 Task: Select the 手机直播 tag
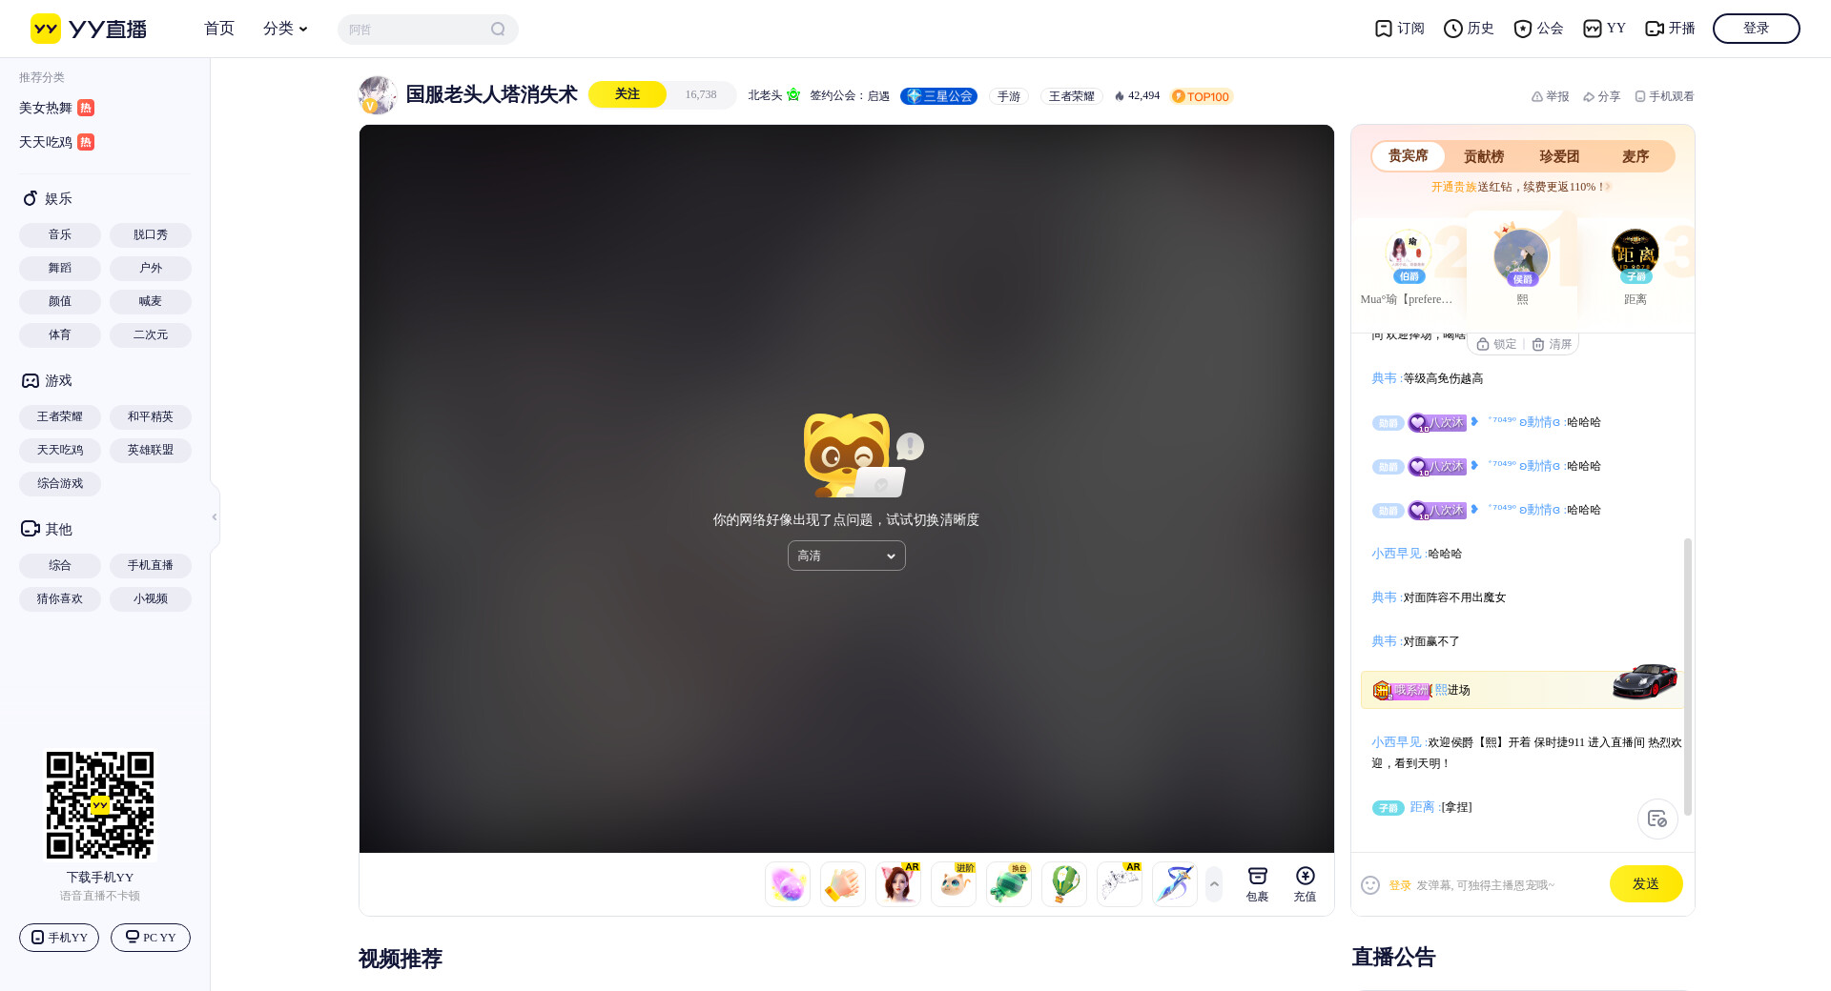tap(151, 565)
